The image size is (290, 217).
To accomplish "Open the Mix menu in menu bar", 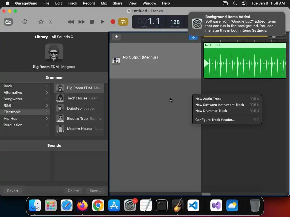I will point(104,3).
